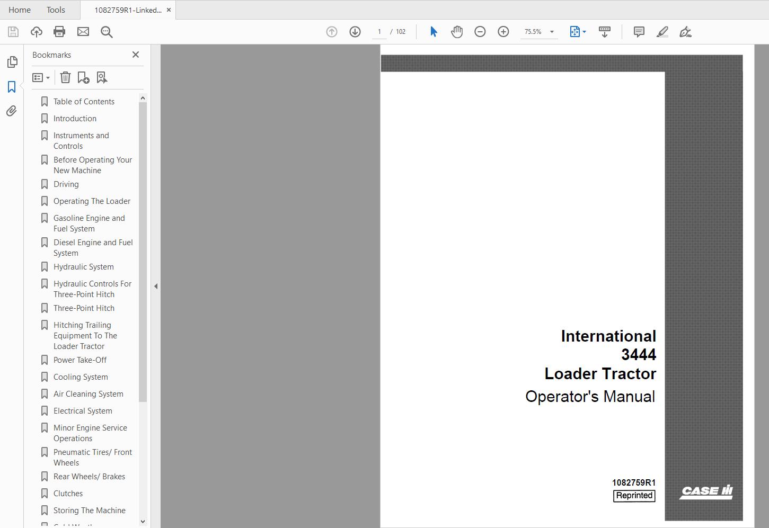Select the hand pan tool

click(x=457, y=32)
